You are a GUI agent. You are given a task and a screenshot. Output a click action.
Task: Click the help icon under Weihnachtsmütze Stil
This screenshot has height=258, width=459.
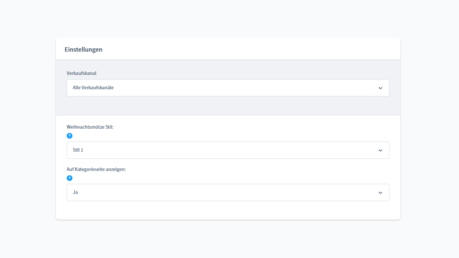pyautogui.click(x=70, y=136)
